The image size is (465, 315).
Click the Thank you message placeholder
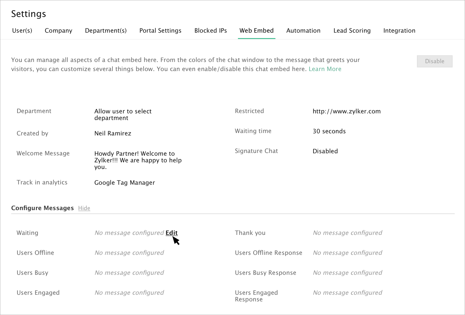click(x=347, y=233)
